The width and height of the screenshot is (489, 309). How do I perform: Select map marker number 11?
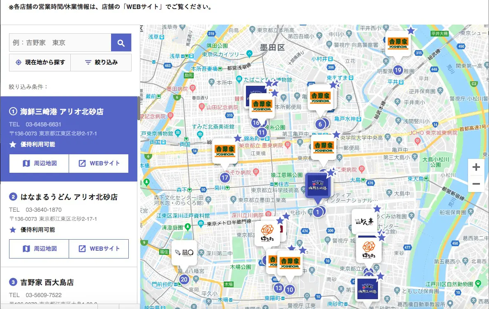click(262, 132)
